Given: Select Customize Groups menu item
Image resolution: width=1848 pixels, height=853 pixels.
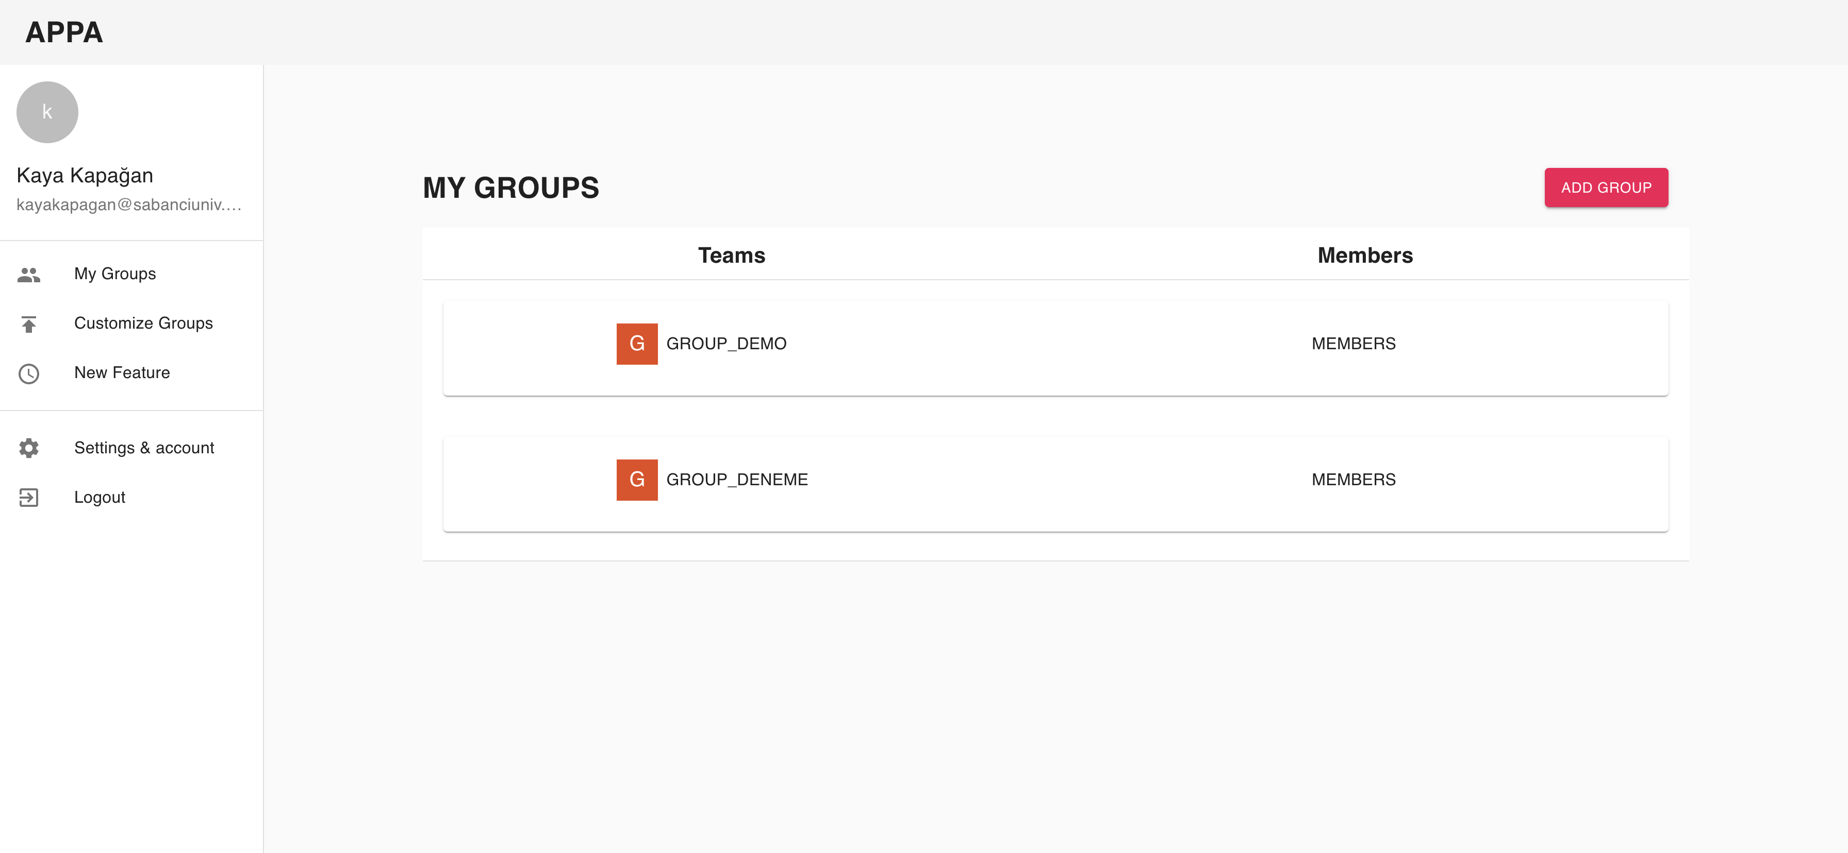Looking at the screenshot, I should tap(143, 323).
